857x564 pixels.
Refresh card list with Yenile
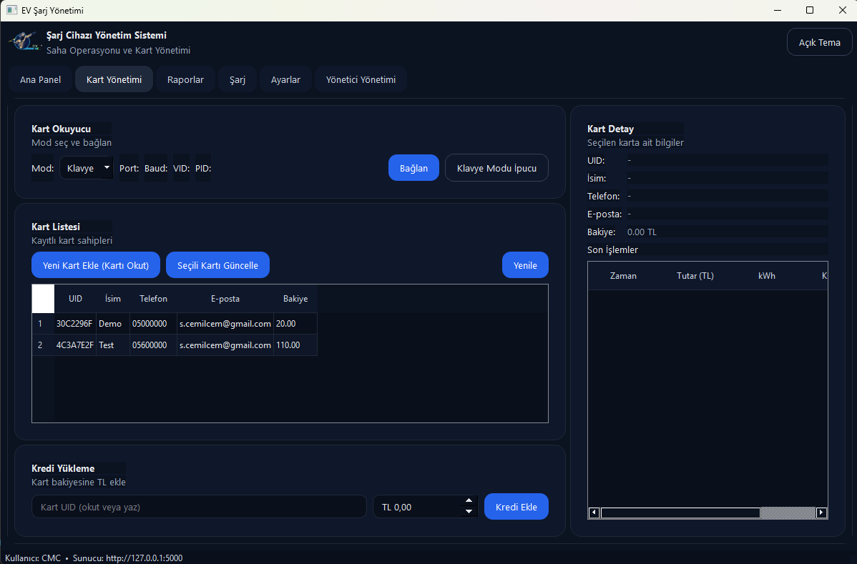(524, 265)
